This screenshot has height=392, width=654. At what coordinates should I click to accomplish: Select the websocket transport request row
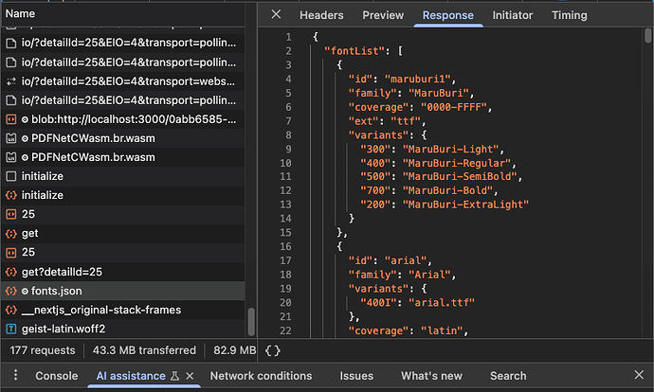pos(123,81)
